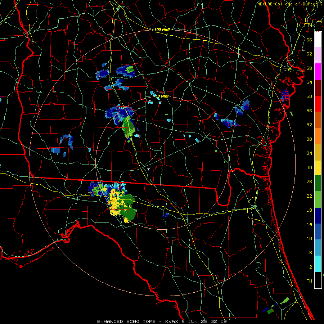
Task: Click the legend value "46"
Action: click(309, 111)
